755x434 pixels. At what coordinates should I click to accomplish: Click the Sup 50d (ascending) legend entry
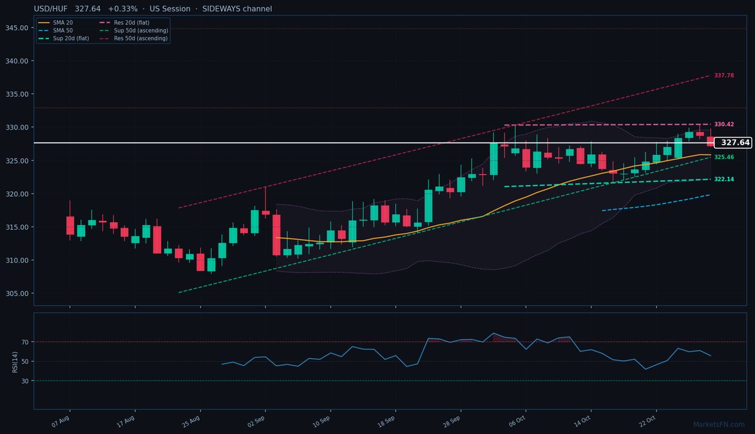click(133, 30)
